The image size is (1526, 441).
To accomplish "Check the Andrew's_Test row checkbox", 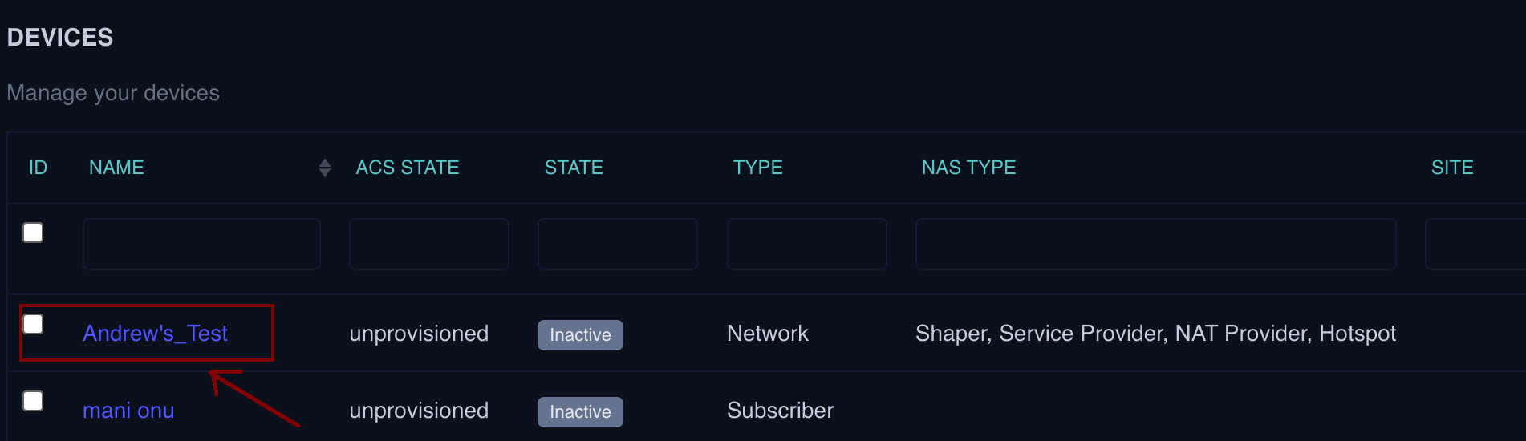I will (33, 324).
